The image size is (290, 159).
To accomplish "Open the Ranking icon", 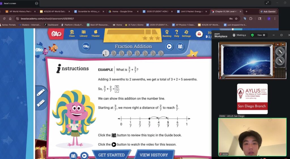I will pos(167,34).
